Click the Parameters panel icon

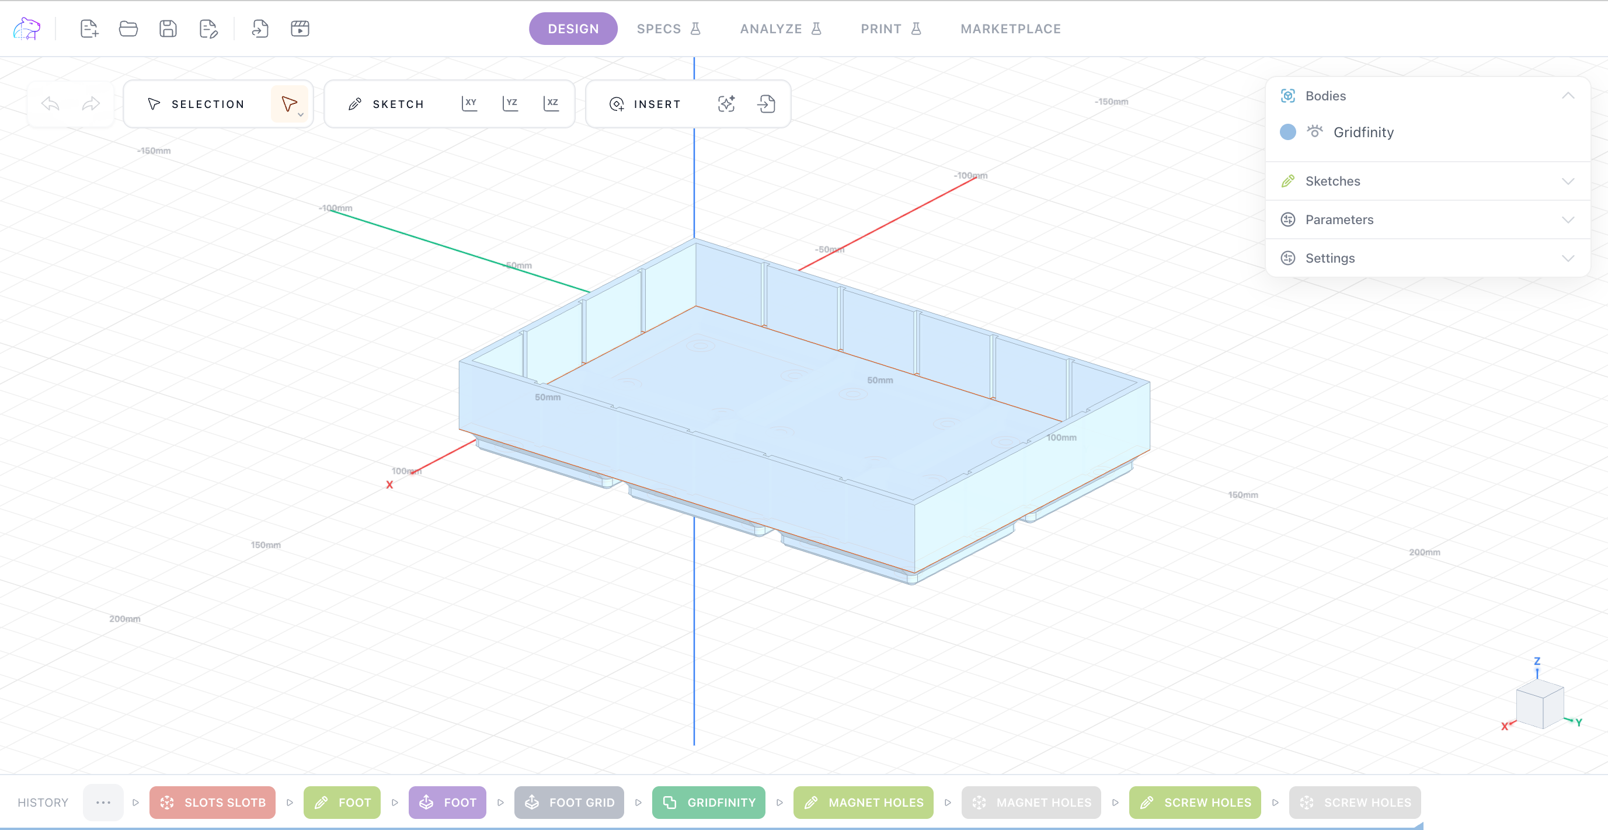pos(1288,219)
